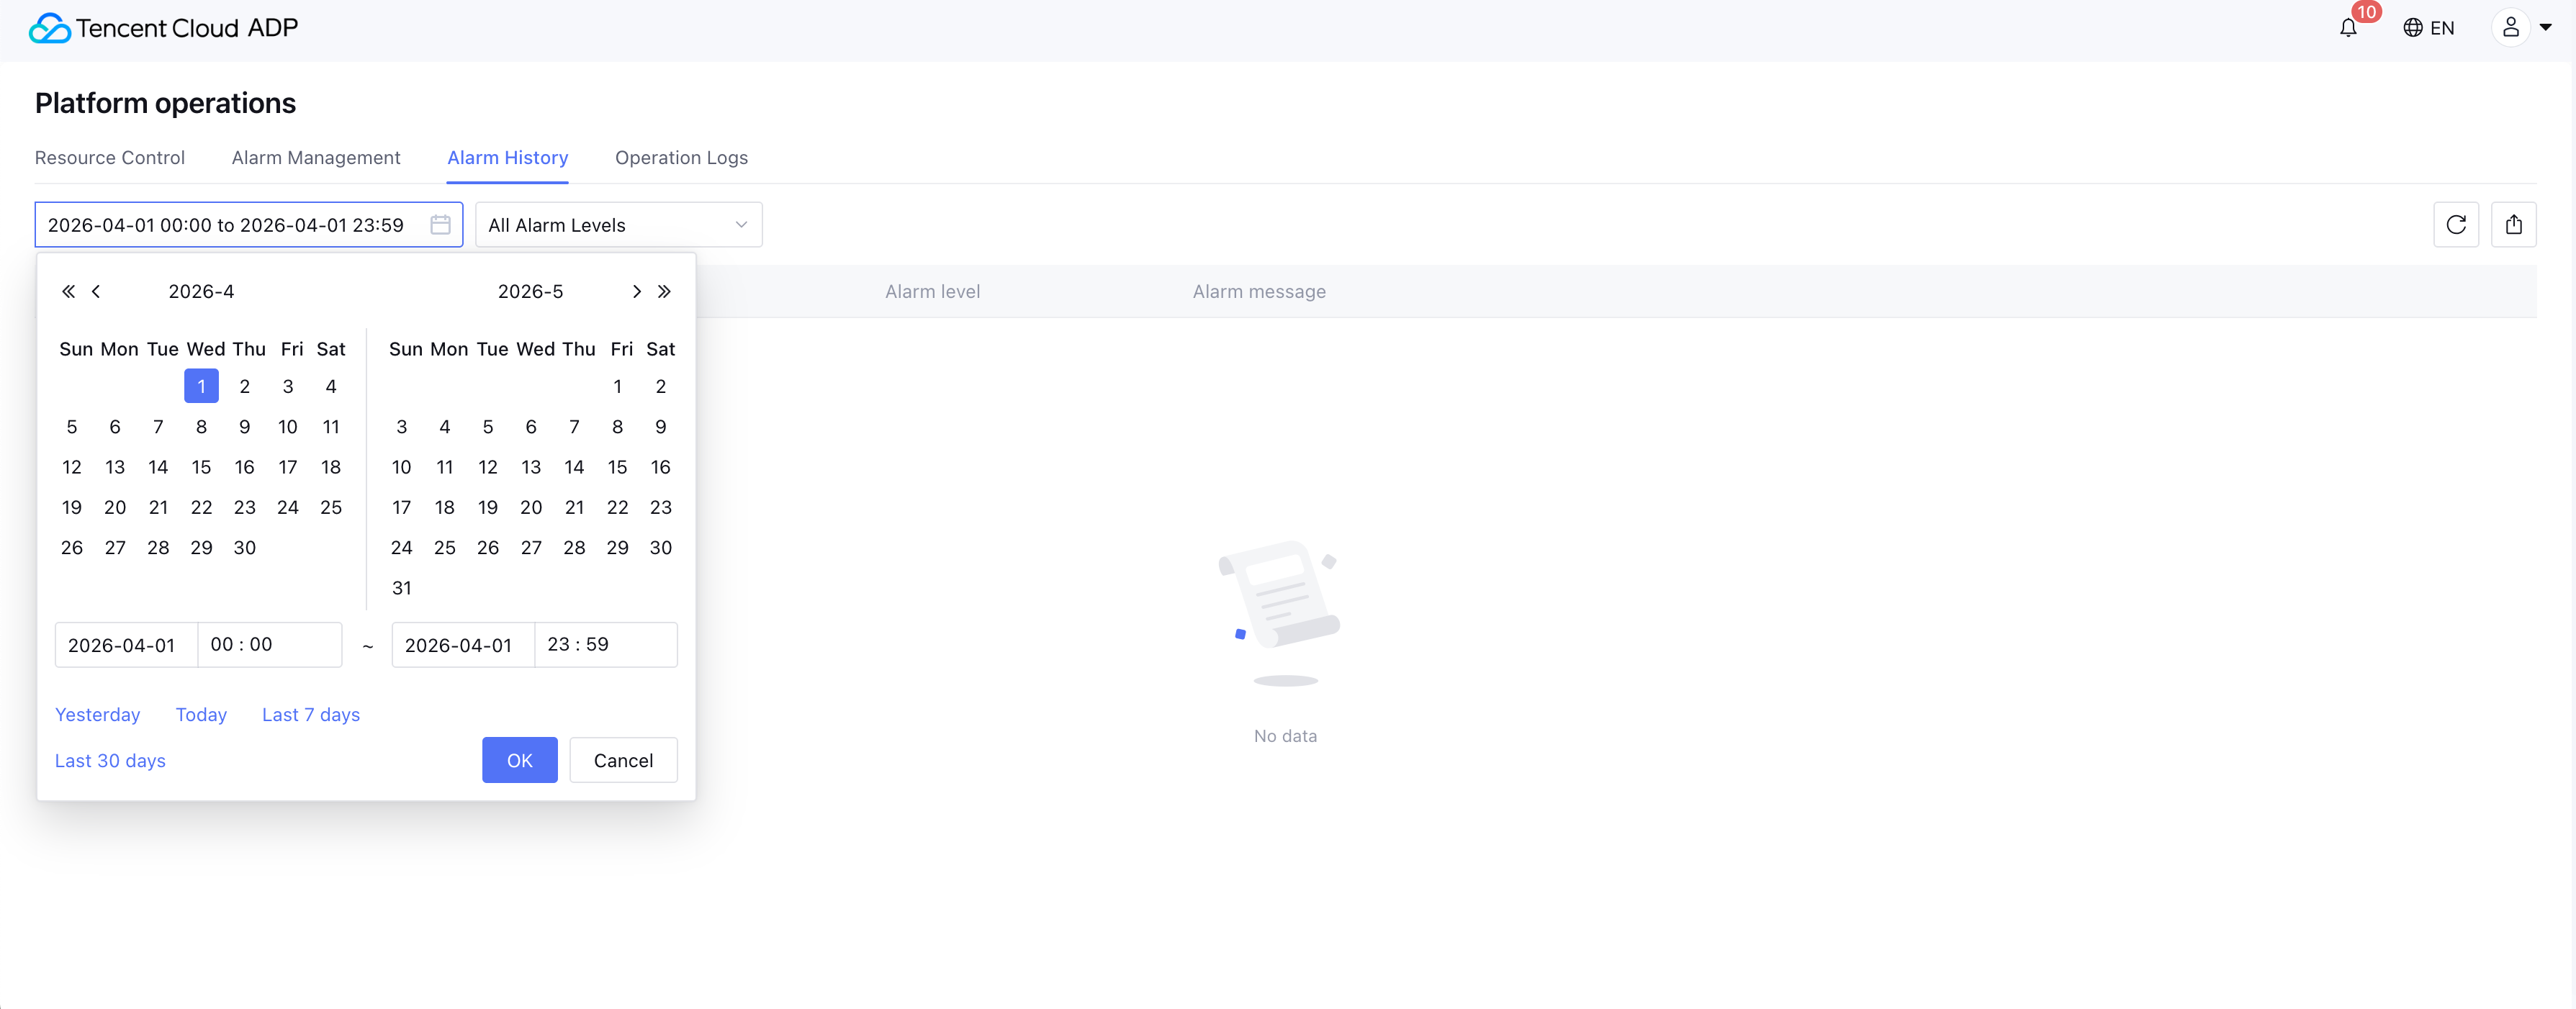Click the refresh alarm list icon
Viewport: 2576px width, 1009px height.
coord(2455,225)
